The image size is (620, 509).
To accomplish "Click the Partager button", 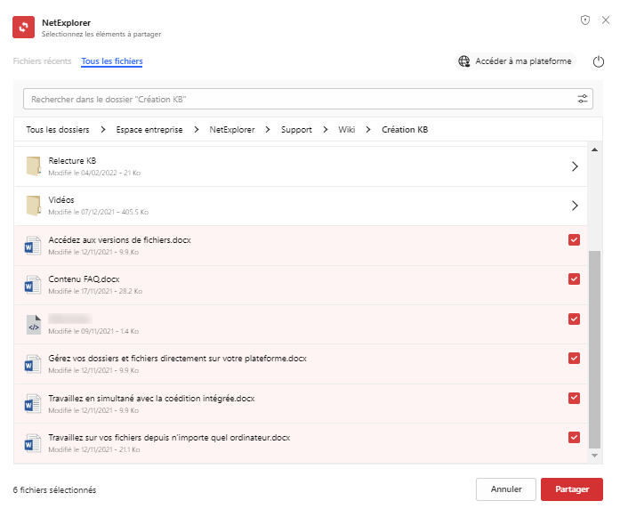I will tap(571, 489).
